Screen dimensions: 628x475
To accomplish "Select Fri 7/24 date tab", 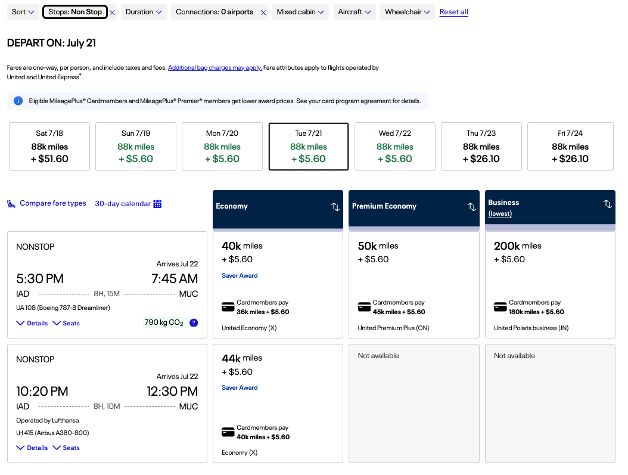I will [570, 147].
